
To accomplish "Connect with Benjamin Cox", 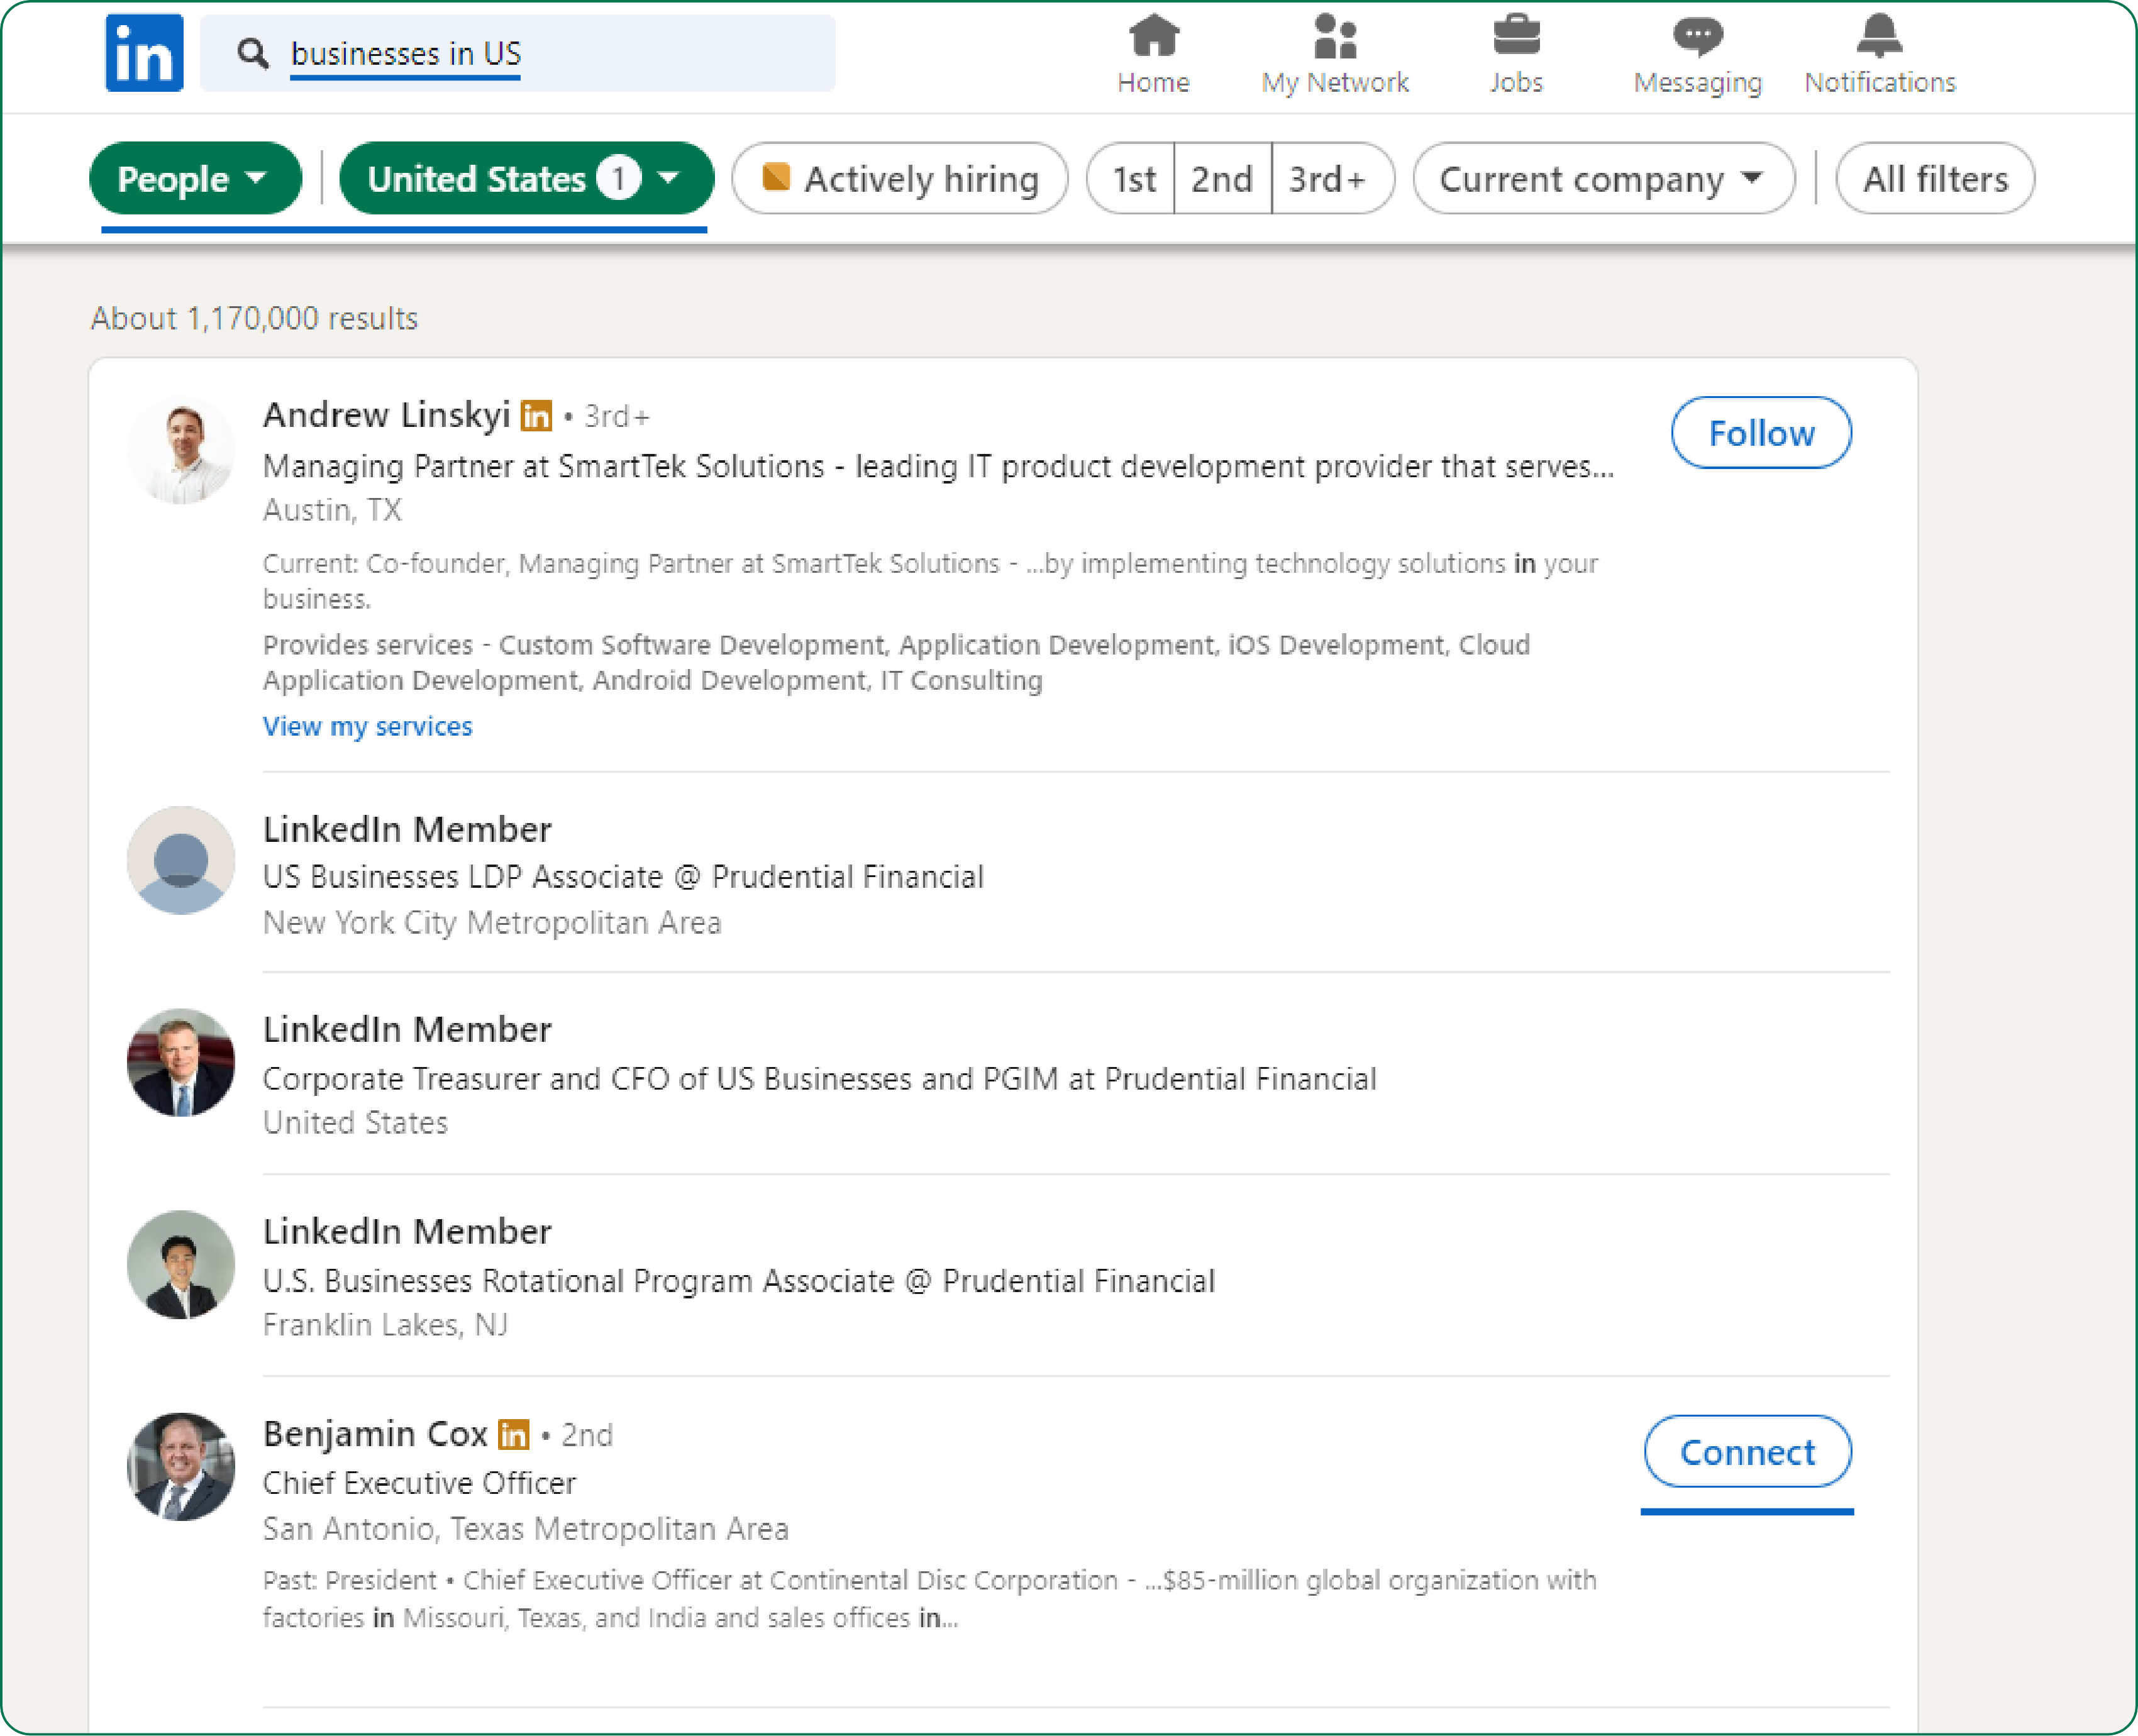I will pyautogui.click(x=1748, y=1451).
